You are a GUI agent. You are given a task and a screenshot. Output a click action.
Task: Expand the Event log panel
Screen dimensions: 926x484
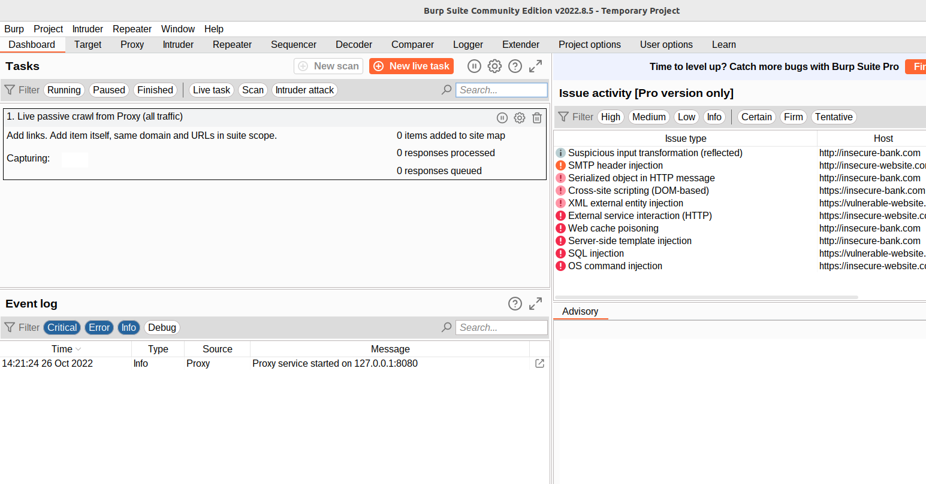[x=535, y=304]
